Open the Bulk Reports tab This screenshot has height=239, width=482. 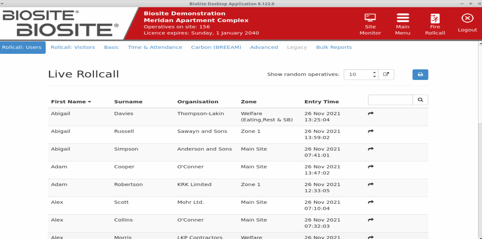click(x=334, y=47)
